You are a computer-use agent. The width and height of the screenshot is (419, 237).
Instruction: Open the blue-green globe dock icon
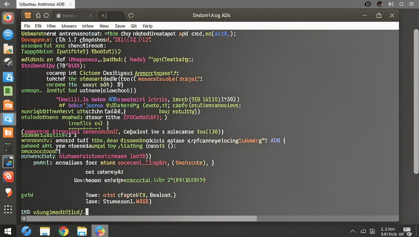(x=8, y=162)
